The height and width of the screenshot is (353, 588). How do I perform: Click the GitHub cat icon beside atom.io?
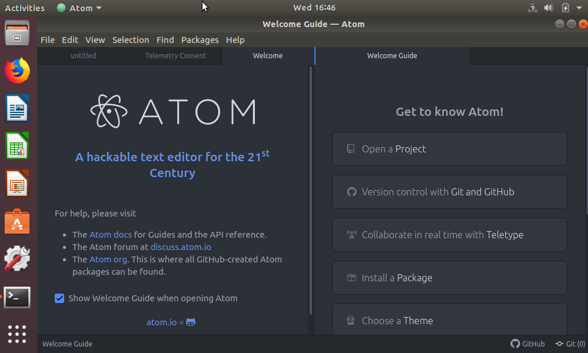(x=191, y=322)
